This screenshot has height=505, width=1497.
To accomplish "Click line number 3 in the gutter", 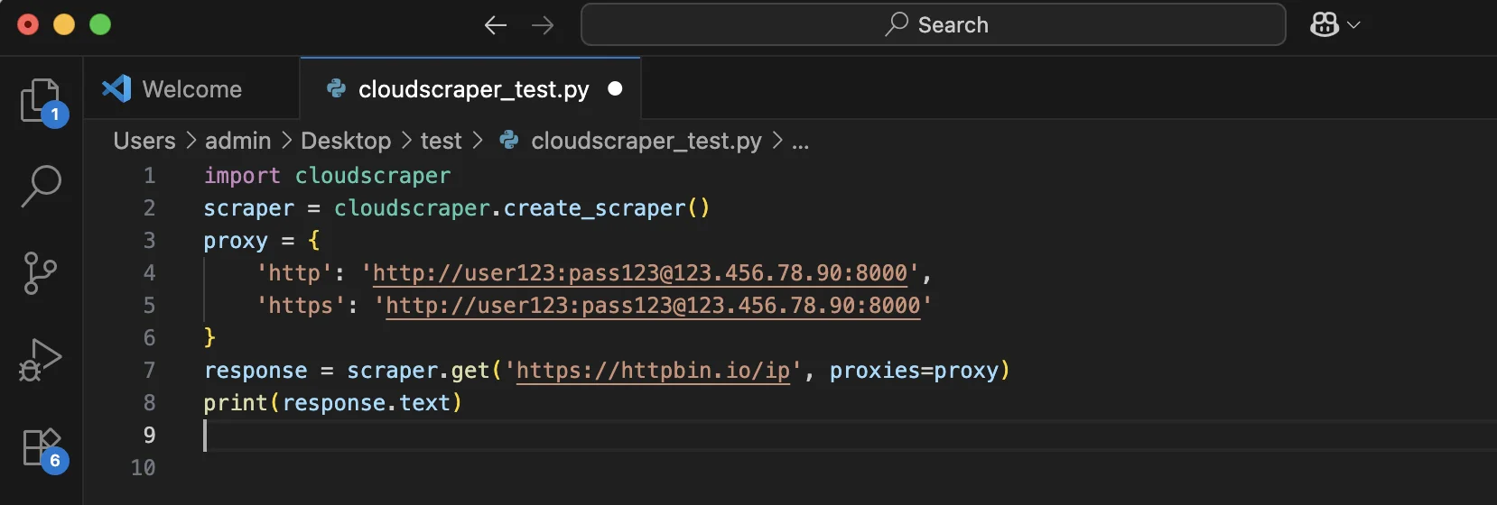I will coord(150,241).
